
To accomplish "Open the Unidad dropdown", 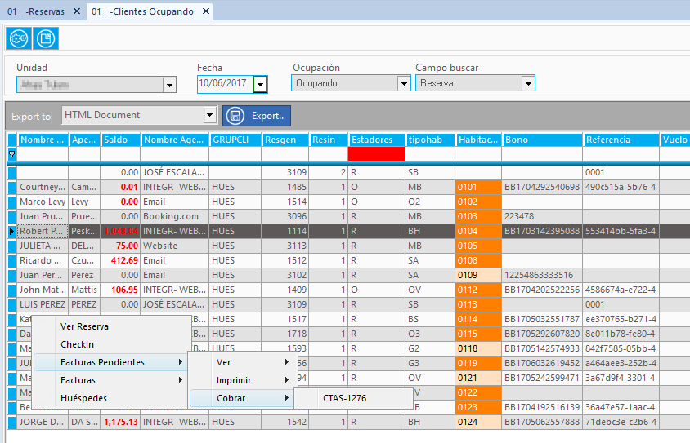I will click(169, 85).
